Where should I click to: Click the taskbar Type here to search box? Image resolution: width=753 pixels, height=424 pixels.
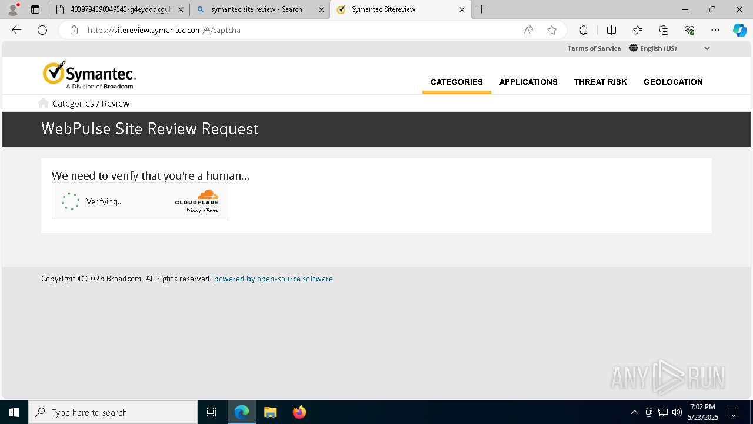coord(113,412)
